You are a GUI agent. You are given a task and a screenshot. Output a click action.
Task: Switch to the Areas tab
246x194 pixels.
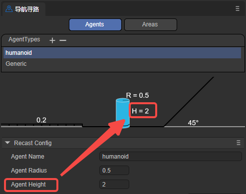[151, 24]
